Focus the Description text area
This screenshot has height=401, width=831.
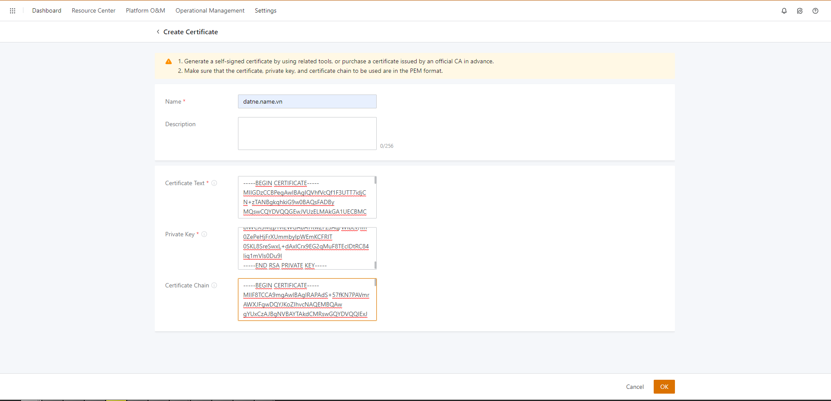pos(307,134)
